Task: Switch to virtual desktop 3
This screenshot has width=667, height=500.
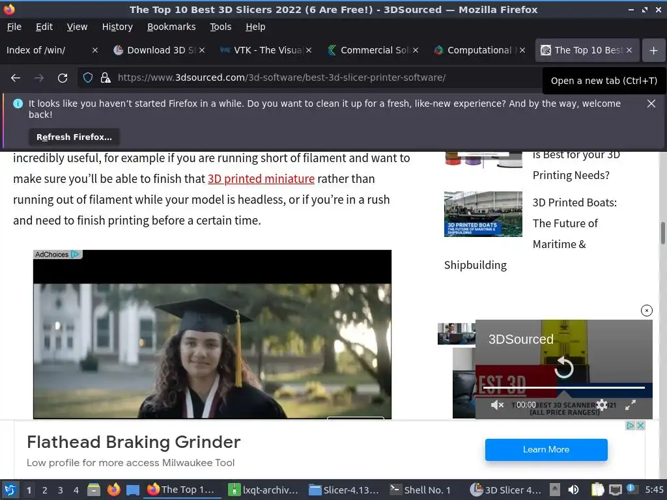Action: pos(61,490)
